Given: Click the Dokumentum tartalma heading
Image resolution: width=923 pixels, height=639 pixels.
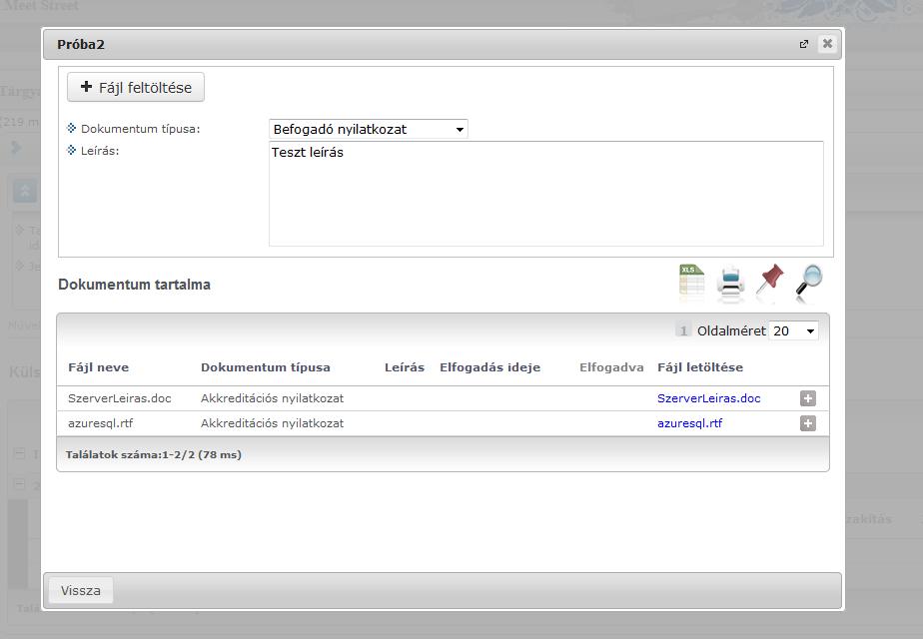Looking at the screenshot, I should [134, 285].
